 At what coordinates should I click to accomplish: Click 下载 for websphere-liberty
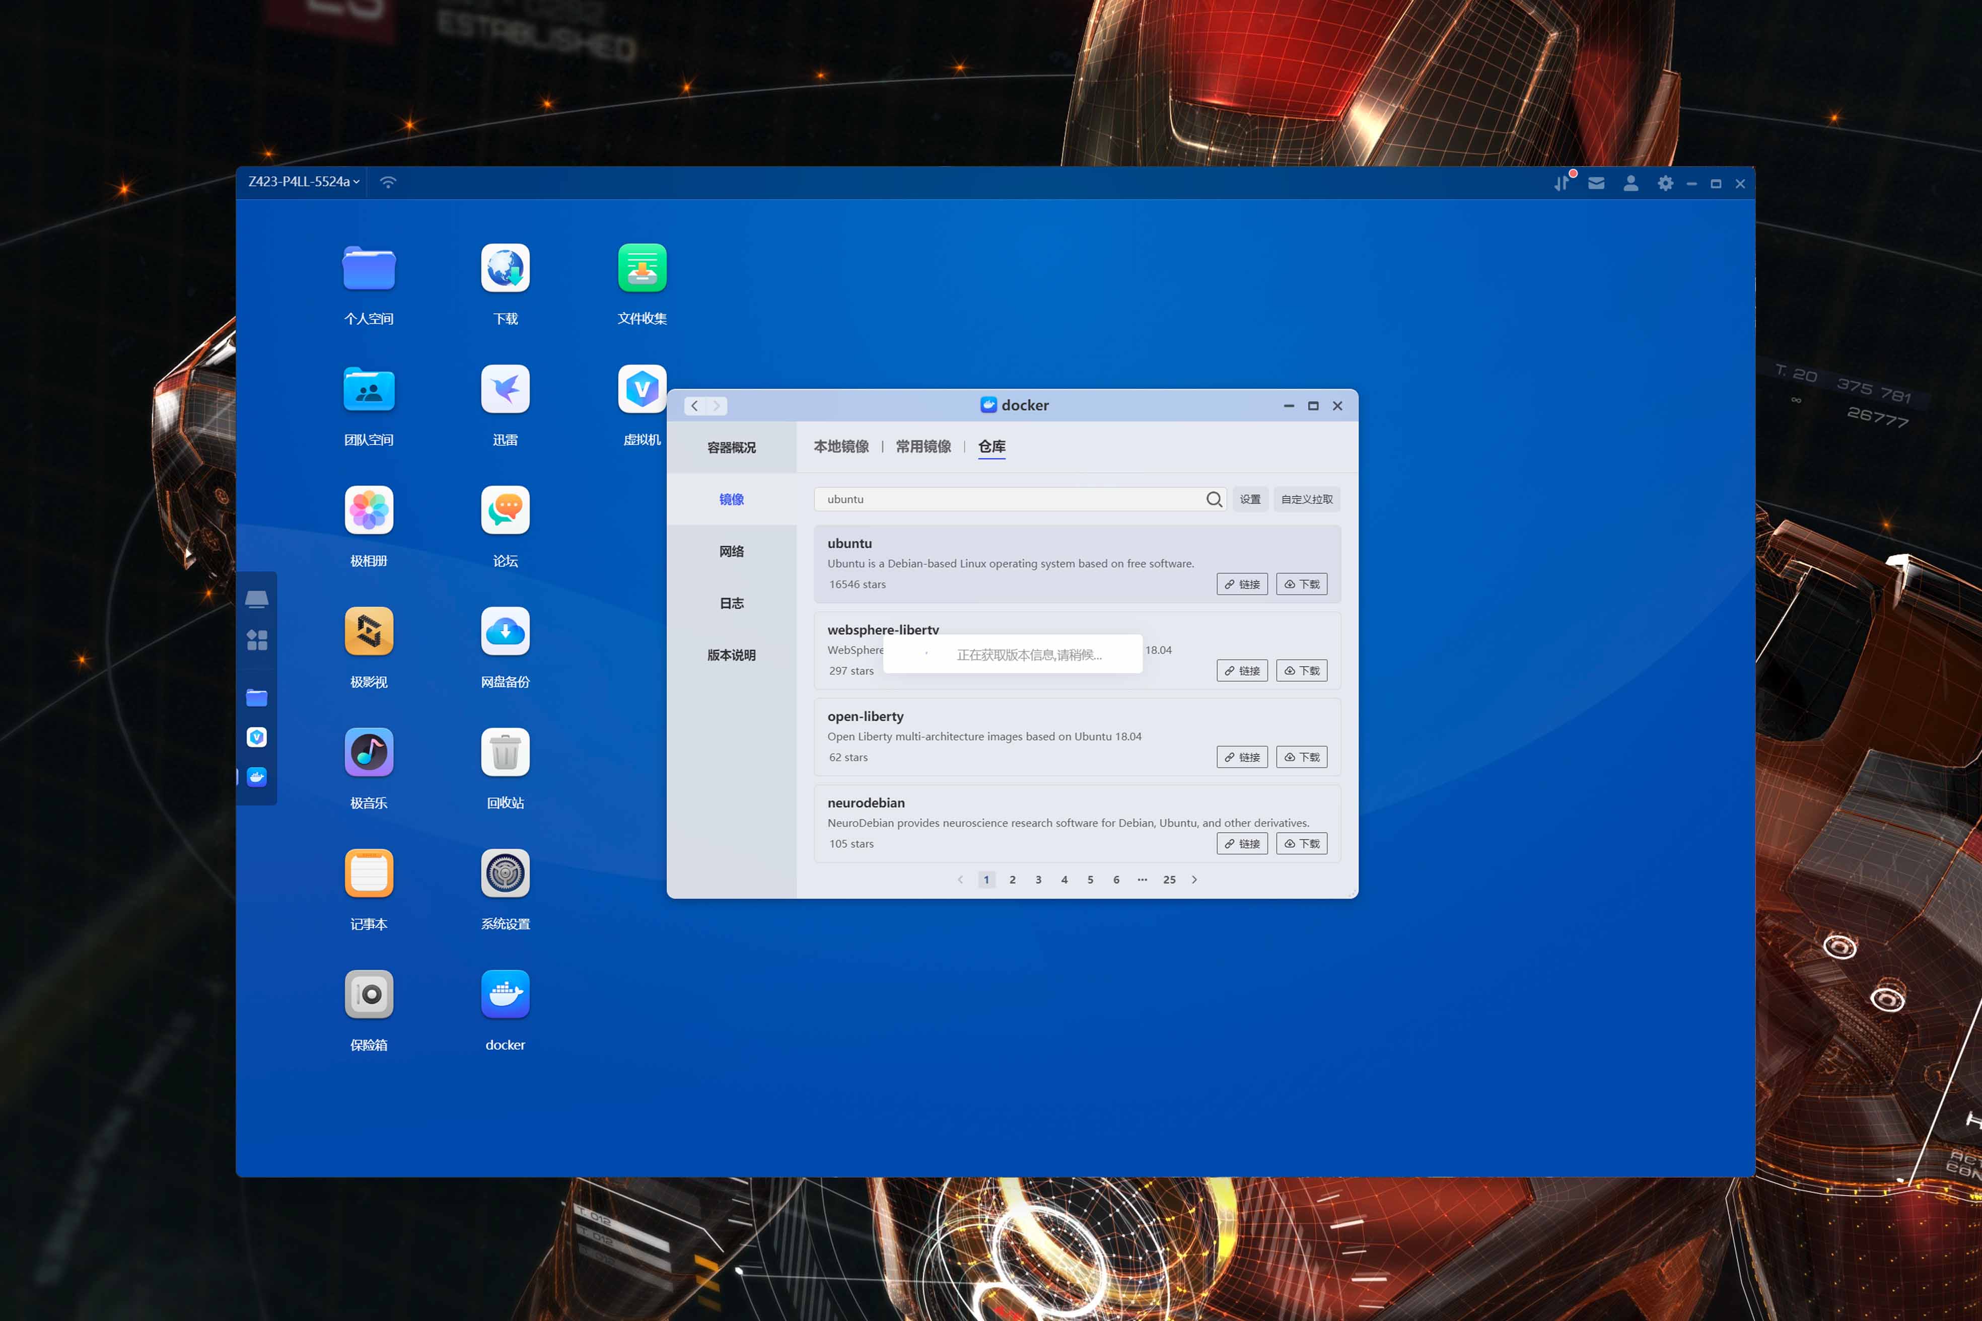tap(1302, 672)
